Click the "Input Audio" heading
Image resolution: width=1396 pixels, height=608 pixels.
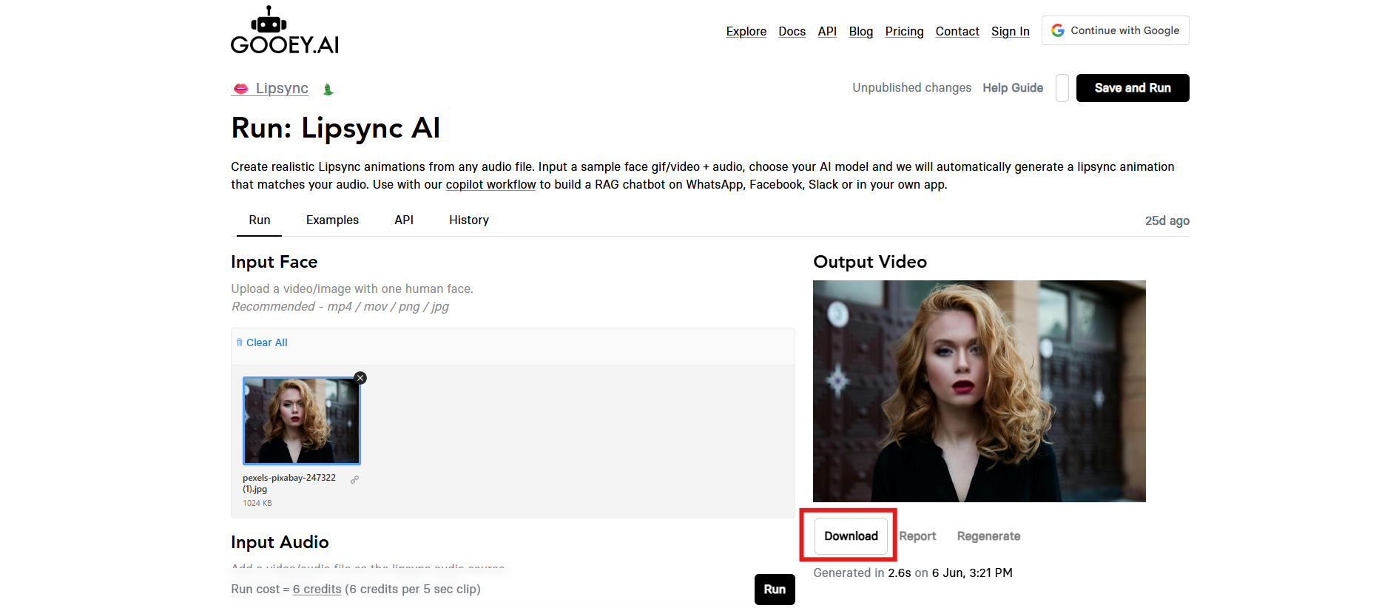pyautogui.click(x=280, y=542)
